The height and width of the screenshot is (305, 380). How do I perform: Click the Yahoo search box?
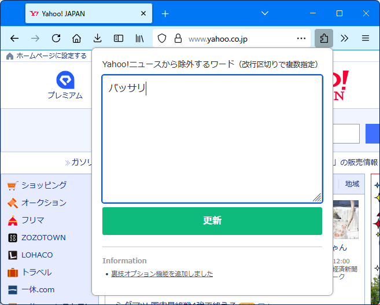346,134
